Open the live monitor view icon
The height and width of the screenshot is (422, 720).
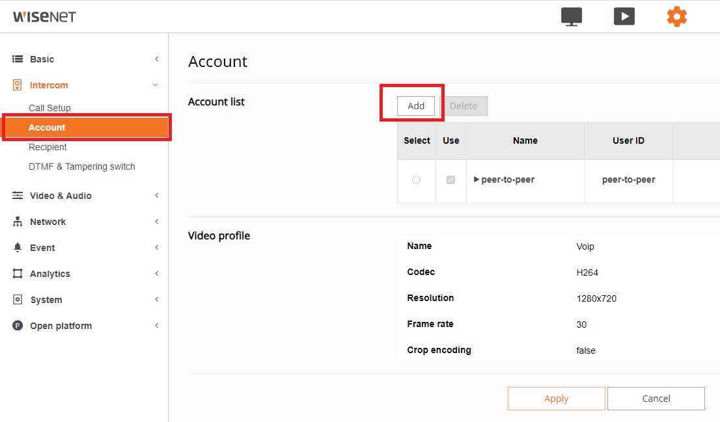(x=571, y=17)
